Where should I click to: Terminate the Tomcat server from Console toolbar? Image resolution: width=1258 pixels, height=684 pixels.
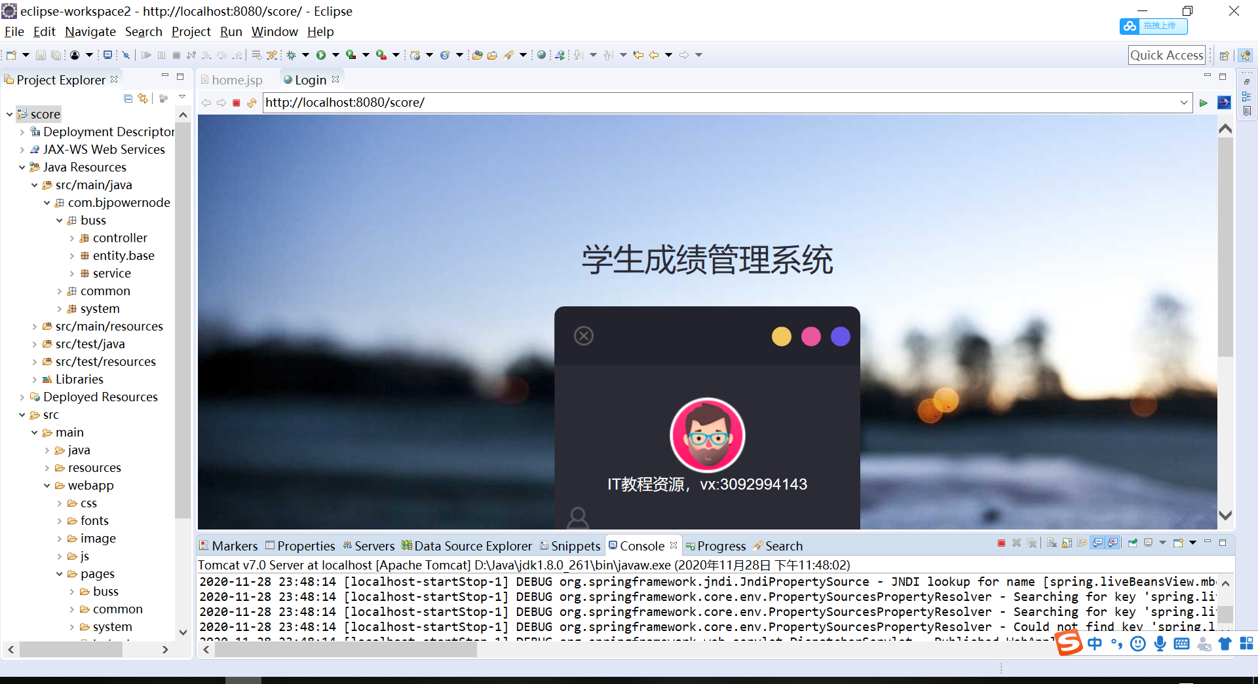pos(1001,543)
